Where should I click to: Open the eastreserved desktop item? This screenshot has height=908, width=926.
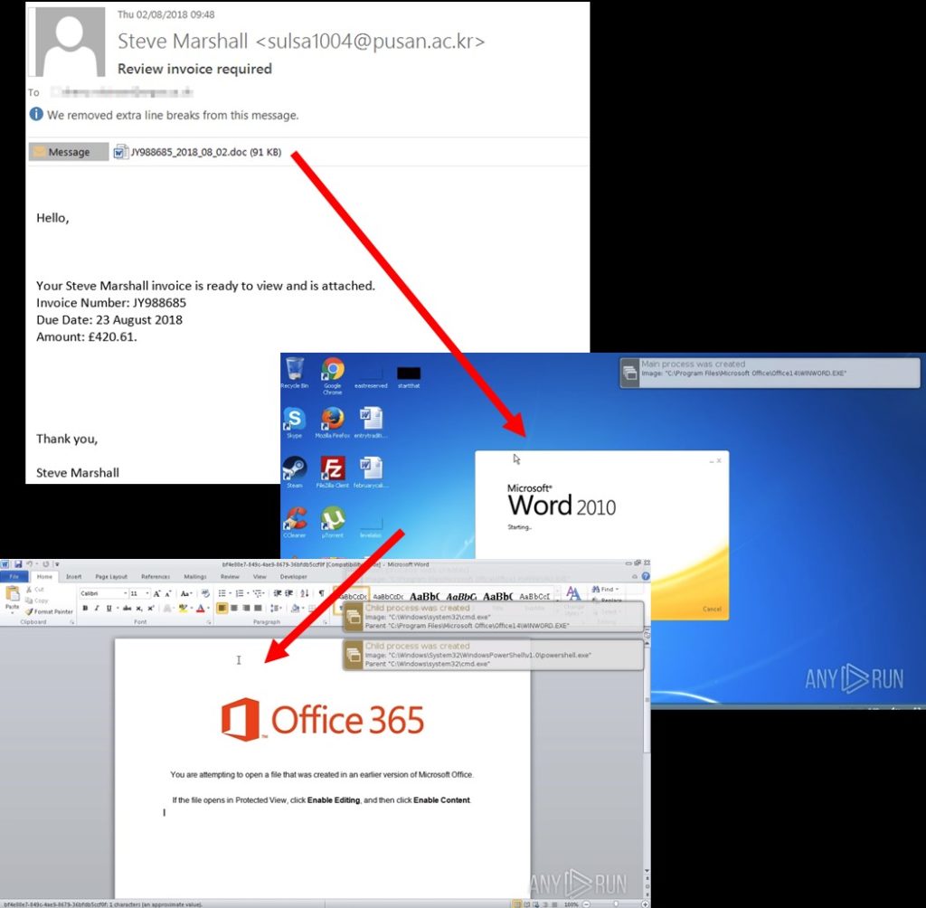[370, 377]
